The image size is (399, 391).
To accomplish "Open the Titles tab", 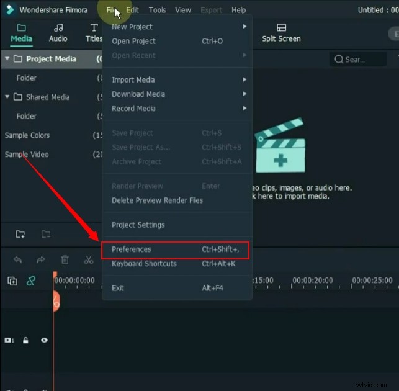I will [x=94, y=33].
